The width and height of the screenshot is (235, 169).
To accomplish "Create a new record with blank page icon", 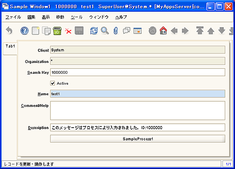I will (x=36, y=30).
